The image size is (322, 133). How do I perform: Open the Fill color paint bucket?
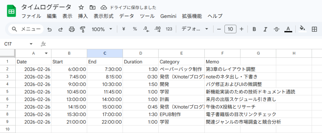click(x=302, y=29)
